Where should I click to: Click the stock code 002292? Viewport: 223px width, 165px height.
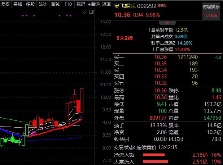point(147,6)
